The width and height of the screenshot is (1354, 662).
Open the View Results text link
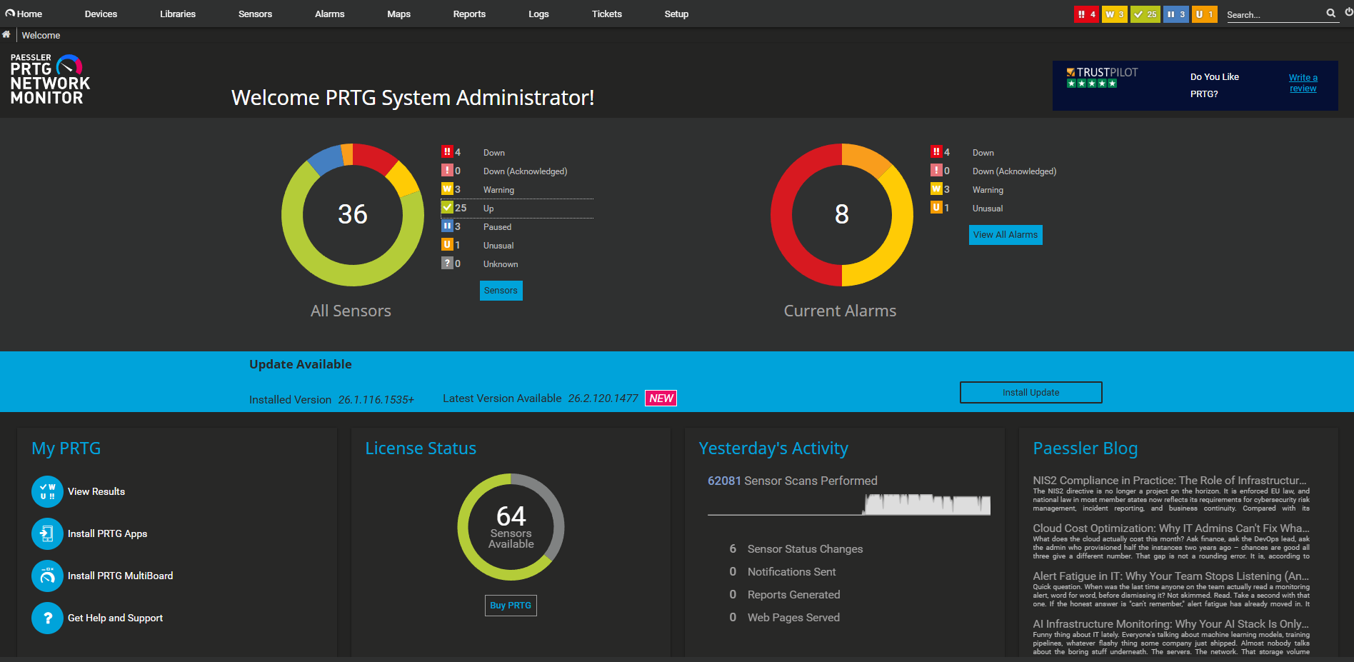pos(96,491)
